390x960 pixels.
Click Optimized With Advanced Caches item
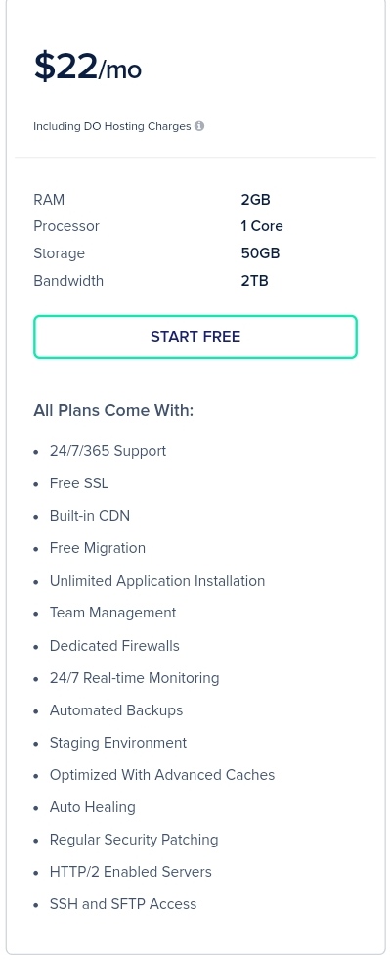click(x=162, y=775)
